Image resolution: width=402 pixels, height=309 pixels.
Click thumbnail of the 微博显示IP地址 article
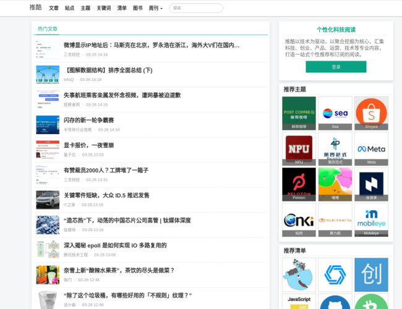click(x=48, y=49)
